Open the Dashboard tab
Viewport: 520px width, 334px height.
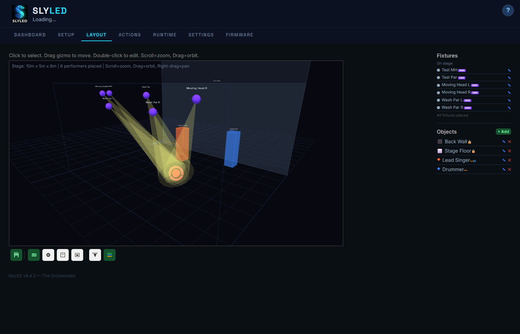point(30,35)
